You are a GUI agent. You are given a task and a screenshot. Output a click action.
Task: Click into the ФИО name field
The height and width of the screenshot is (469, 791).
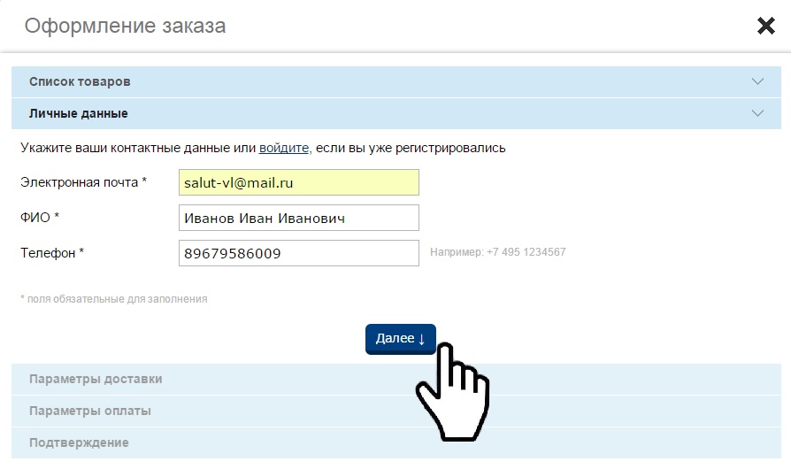coord(299,218)
